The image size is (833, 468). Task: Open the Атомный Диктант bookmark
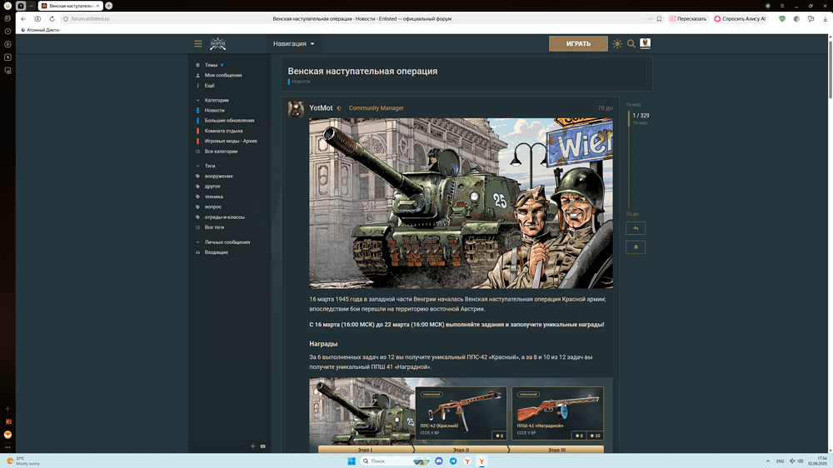tap(40, 30)
